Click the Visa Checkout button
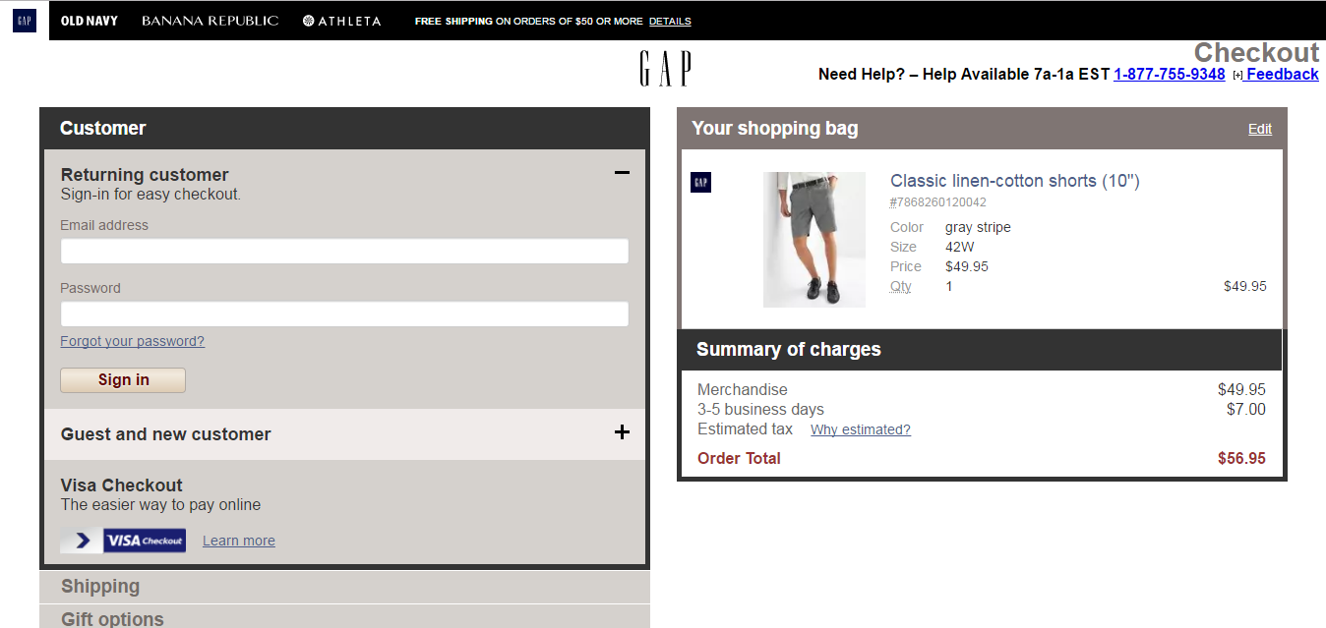 tap(123, 541)
